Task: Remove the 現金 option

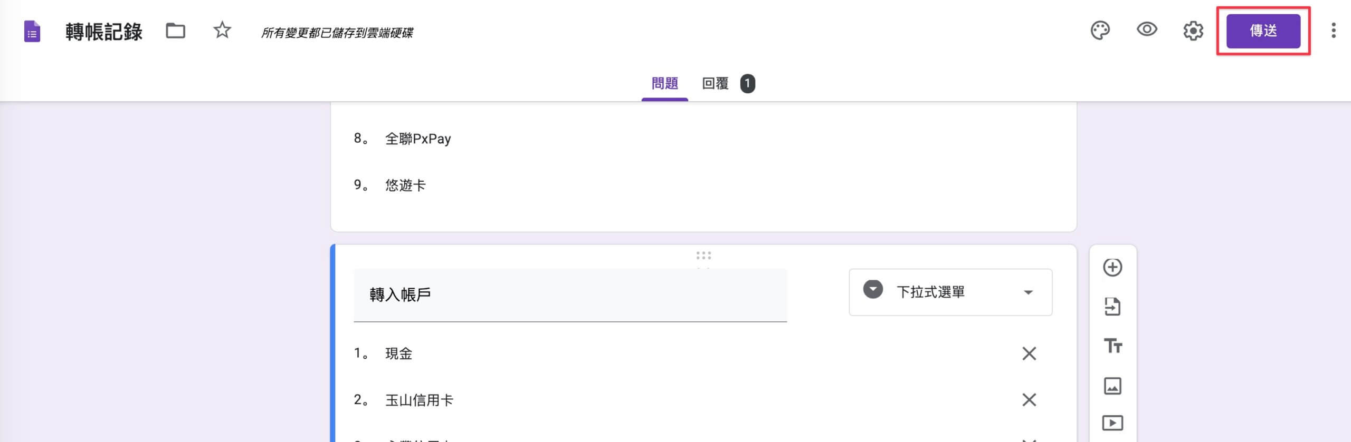Action: click(1029, 353)
